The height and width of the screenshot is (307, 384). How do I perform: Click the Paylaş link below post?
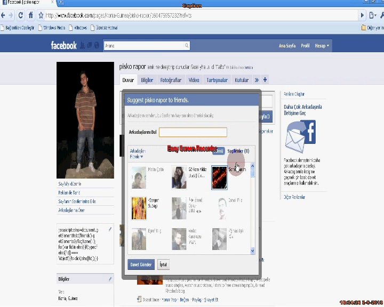coord(197,300)
